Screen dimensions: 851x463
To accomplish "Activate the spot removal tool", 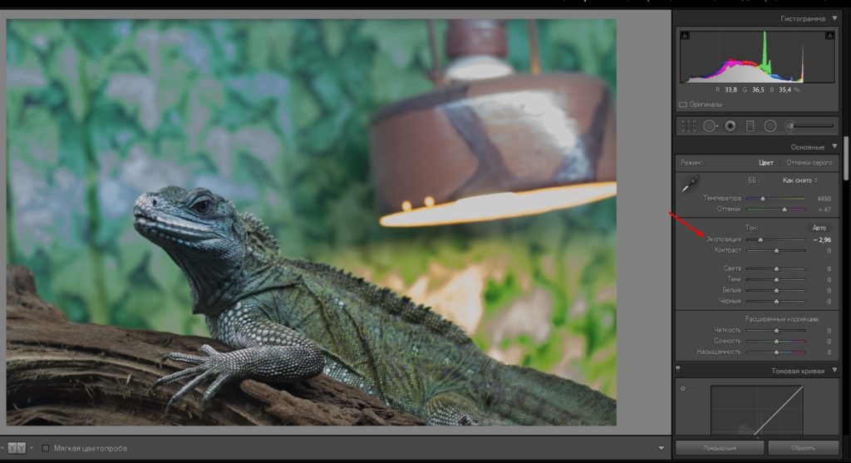I will tap(710, 126).
